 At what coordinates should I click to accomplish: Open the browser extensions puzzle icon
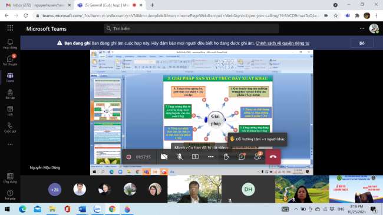tap(357, 16)
